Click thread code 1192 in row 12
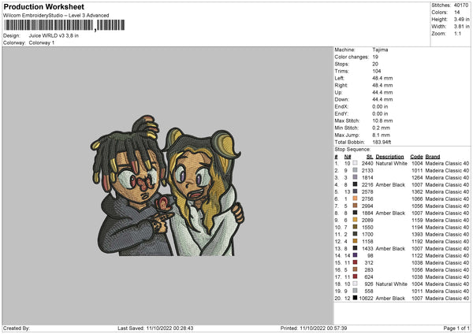Viewport: 473px width, 334px height. point(417,241)
